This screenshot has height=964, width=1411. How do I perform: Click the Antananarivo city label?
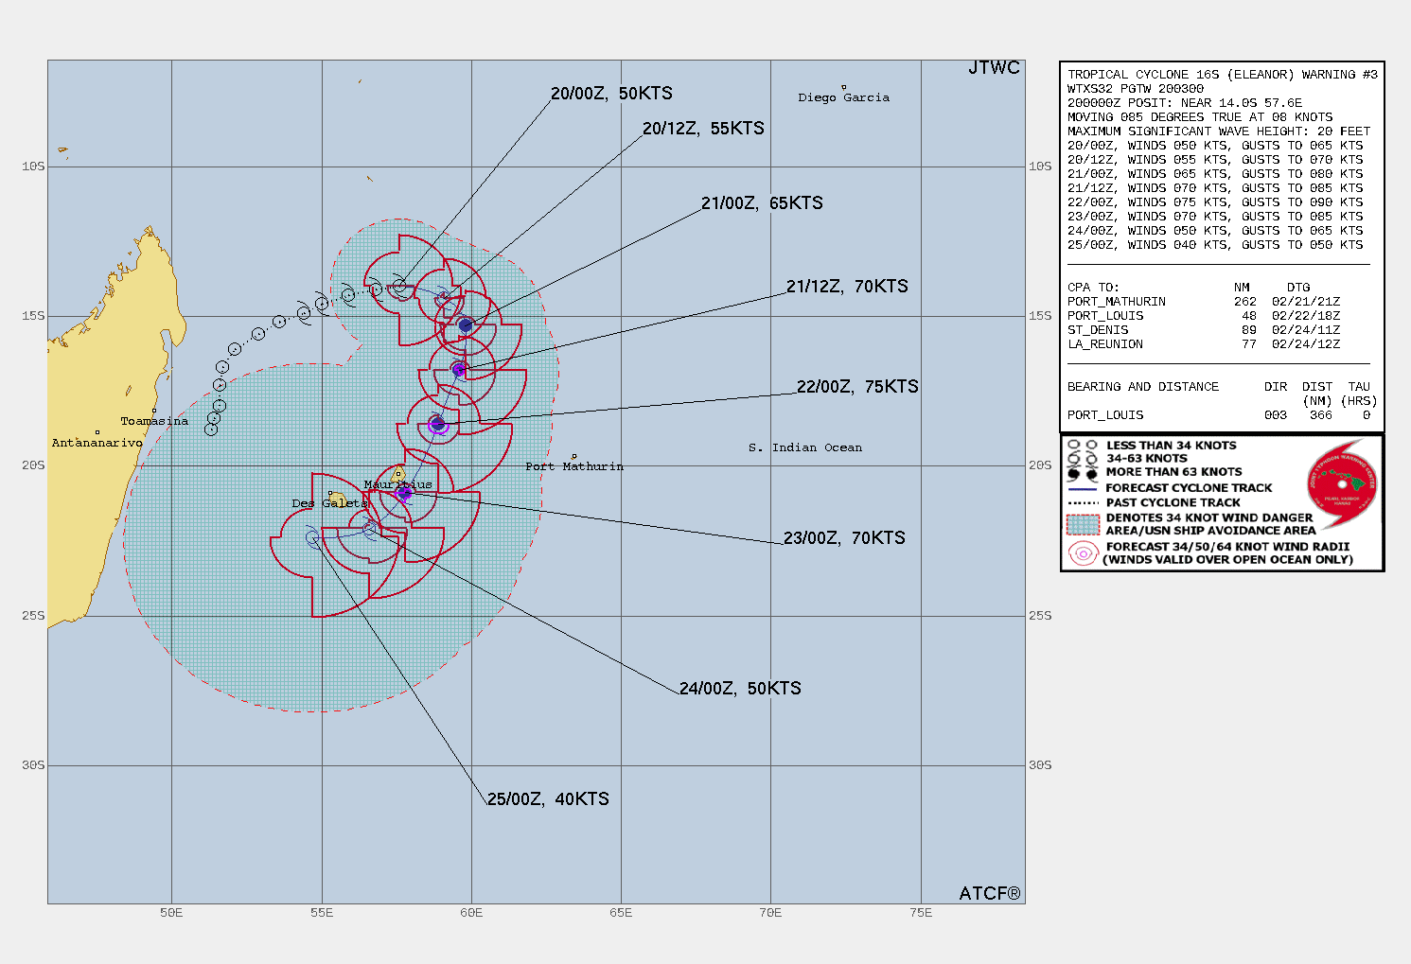[97, 443]
